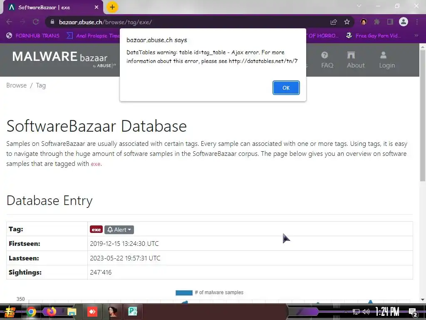Click the scrollbar down arrow
Image resolution: width=426 pixels, height=320 pixels.
tap(423, 299)
